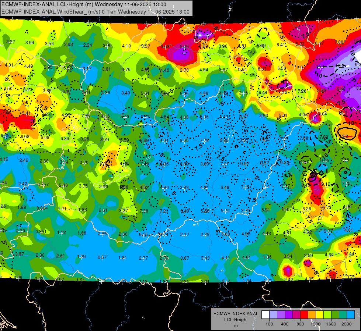
Task: Click legend 'ECMWF-INDEX-ANAL' label
Action: [236, 314]
